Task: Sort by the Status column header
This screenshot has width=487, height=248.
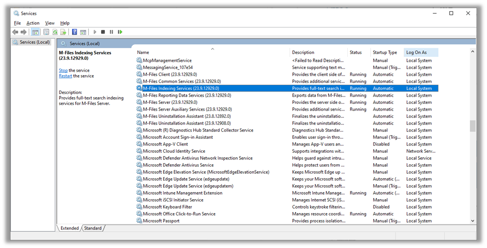Action: click(359, 53)
